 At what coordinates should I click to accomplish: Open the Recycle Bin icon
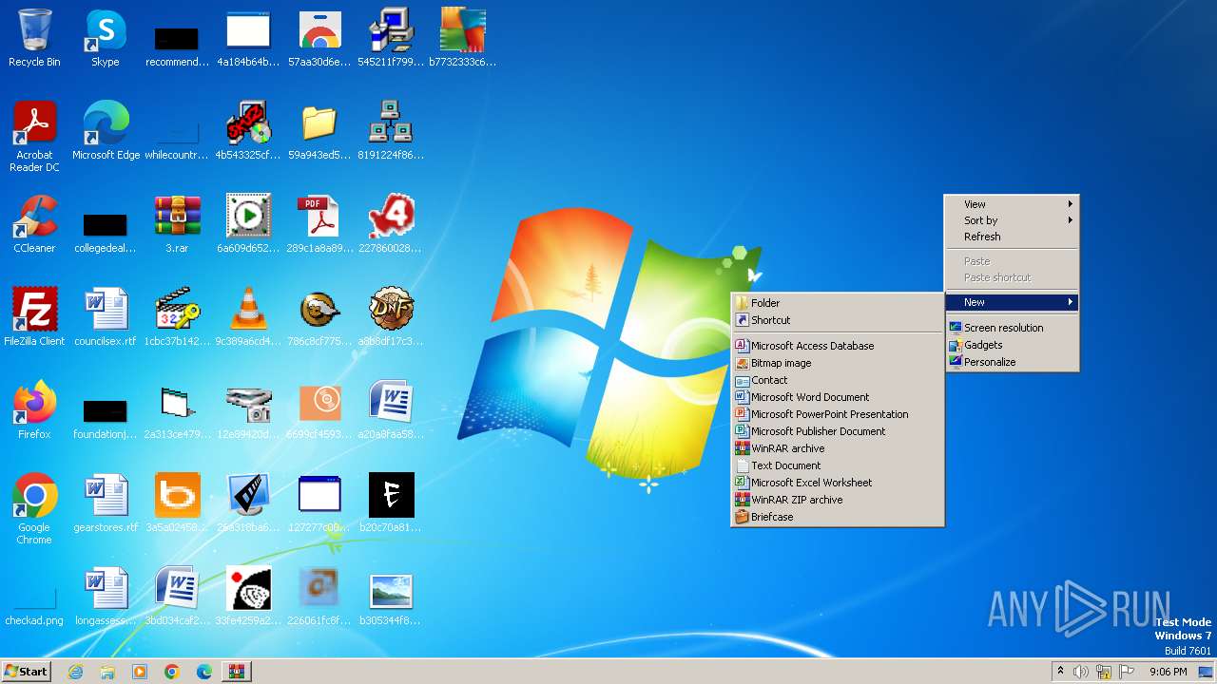(x=34, y=38)
